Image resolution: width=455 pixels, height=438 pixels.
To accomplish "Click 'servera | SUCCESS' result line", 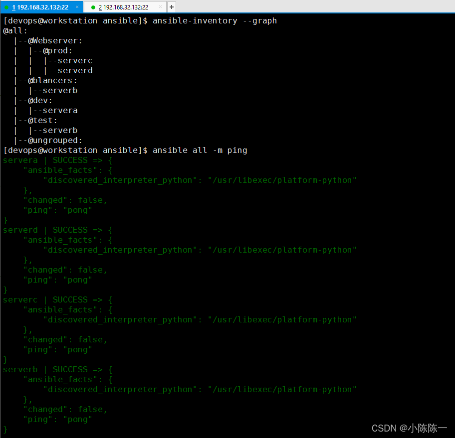I will [57, 160].
